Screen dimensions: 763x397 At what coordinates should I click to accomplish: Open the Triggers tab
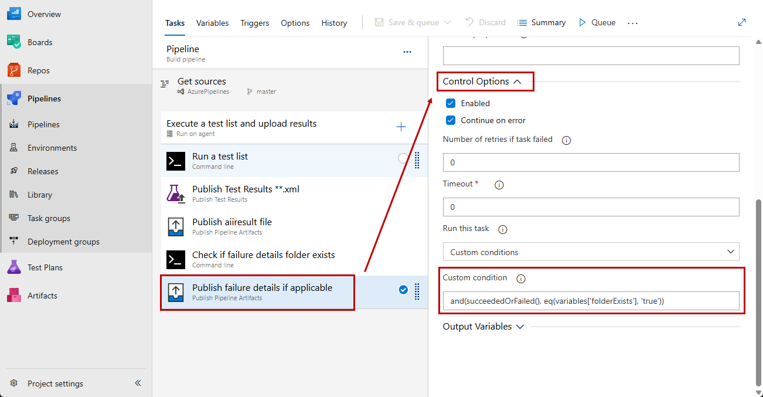254,23
